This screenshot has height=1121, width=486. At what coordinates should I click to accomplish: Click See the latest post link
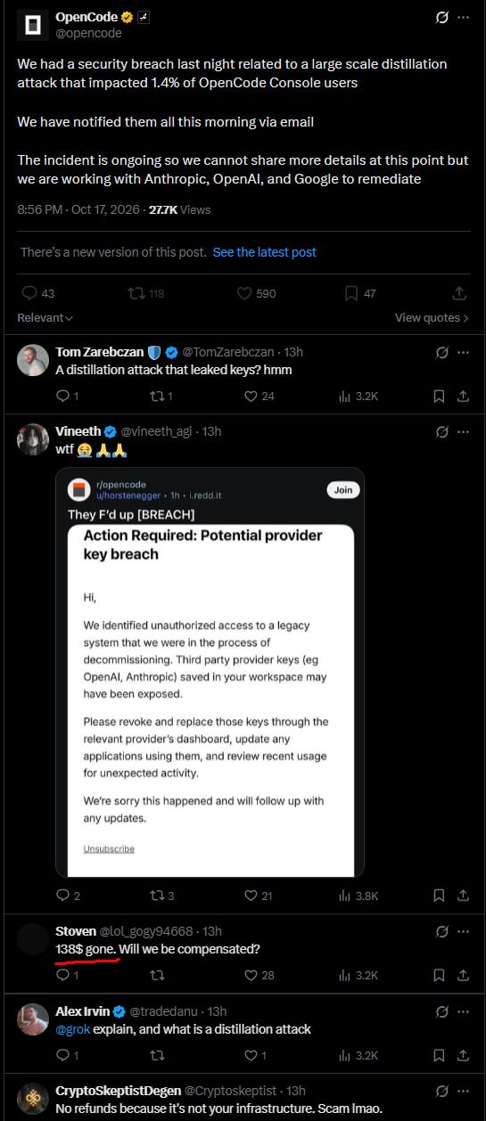[265, 252]
